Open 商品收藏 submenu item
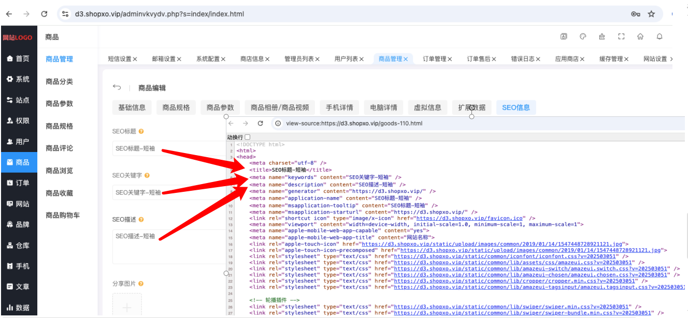 tap(59, 193)
